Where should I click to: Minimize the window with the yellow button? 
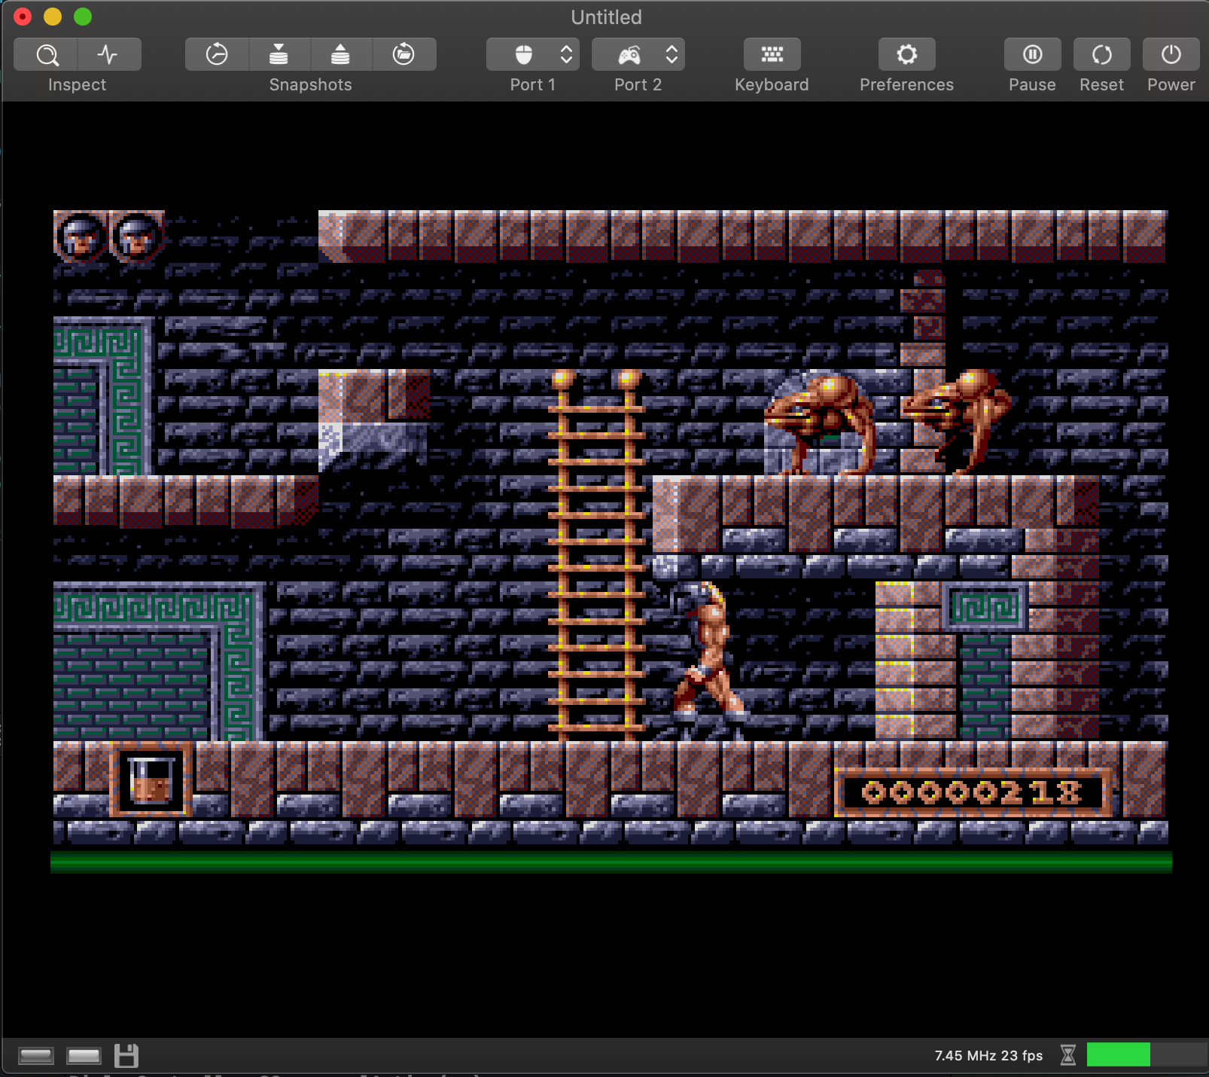pos(53,17)
